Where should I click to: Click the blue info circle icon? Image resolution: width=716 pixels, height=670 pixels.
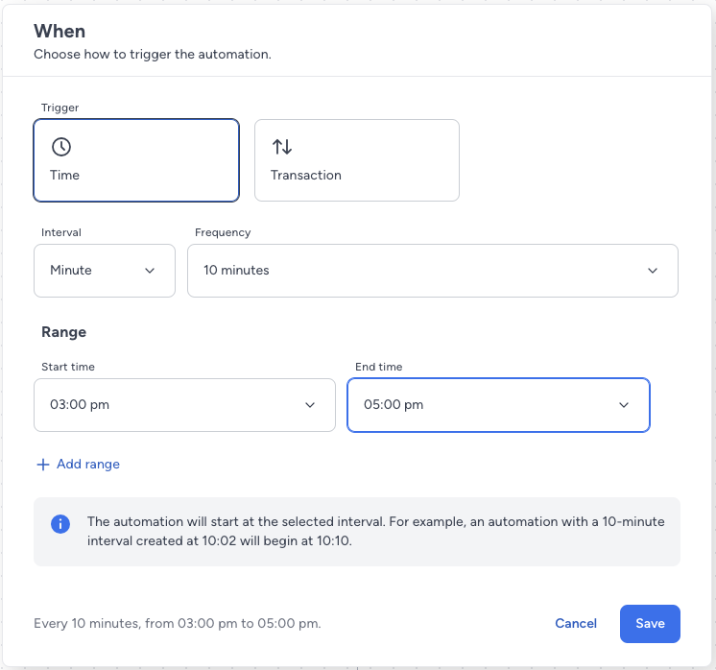click(x=60, y=524)
